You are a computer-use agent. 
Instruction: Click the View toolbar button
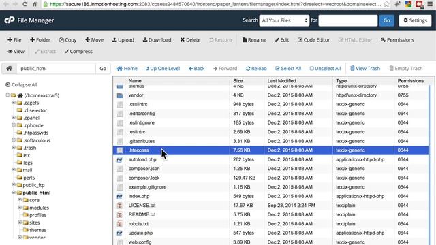16,52
